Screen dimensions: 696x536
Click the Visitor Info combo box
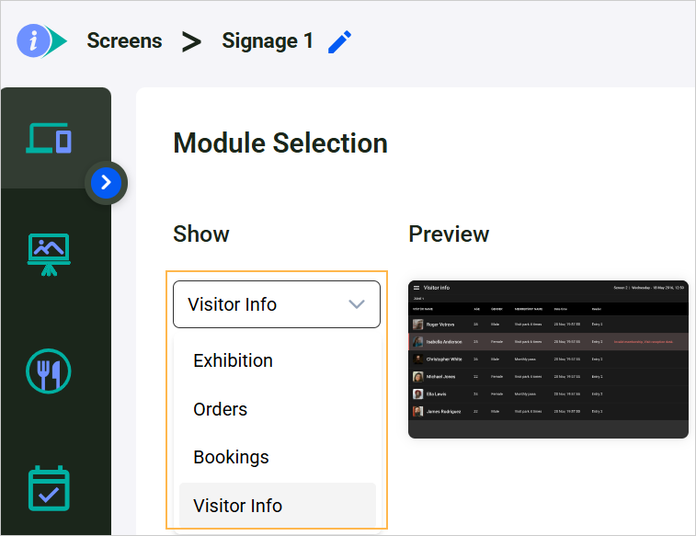[277, 304]
